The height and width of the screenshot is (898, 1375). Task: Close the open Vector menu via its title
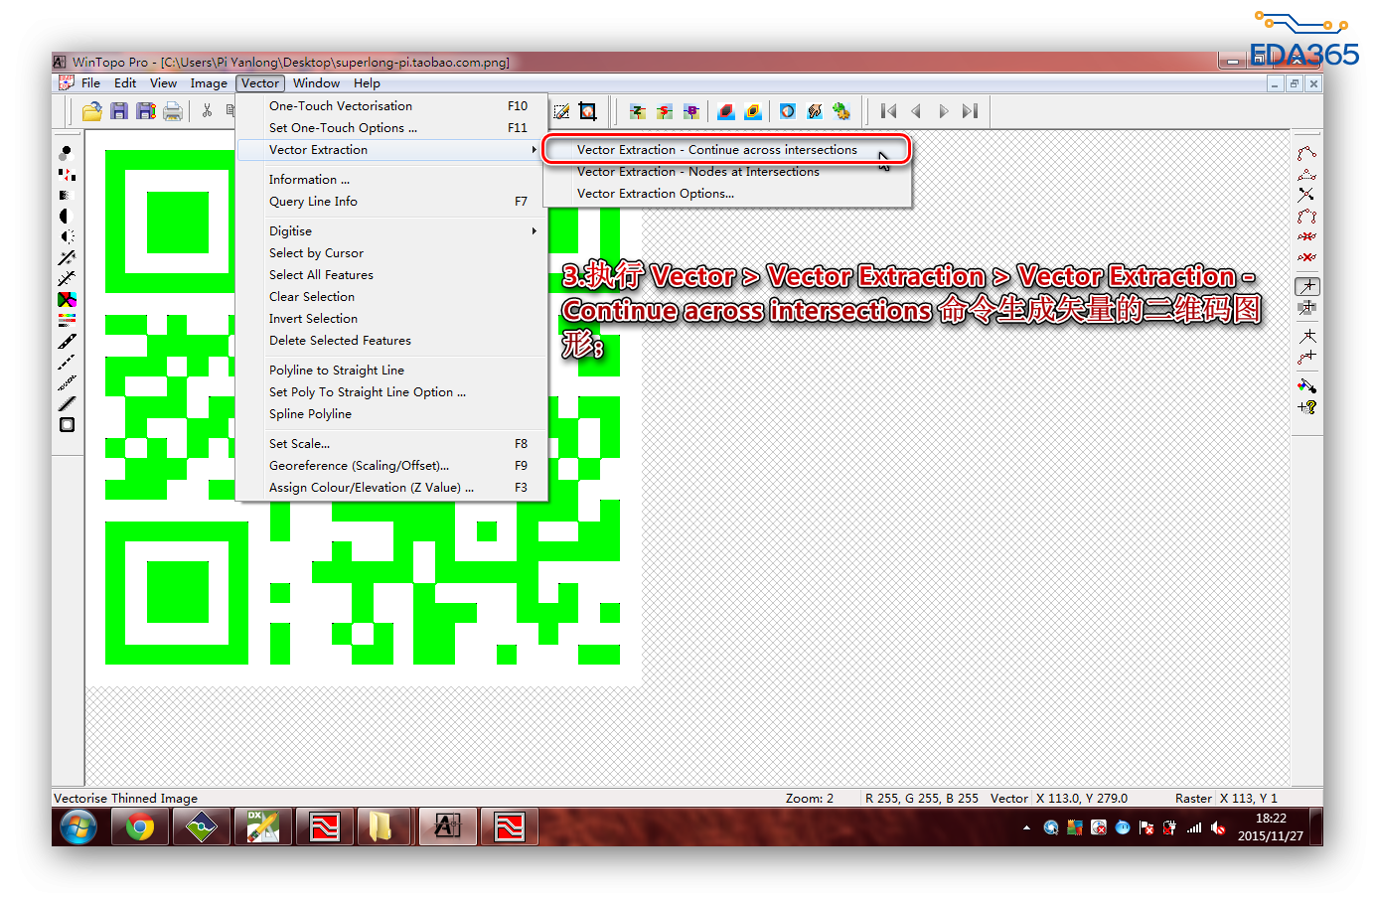260,83
